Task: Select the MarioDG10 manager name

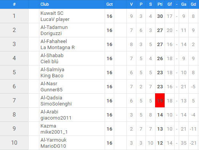Action: (x=53, y=146)
